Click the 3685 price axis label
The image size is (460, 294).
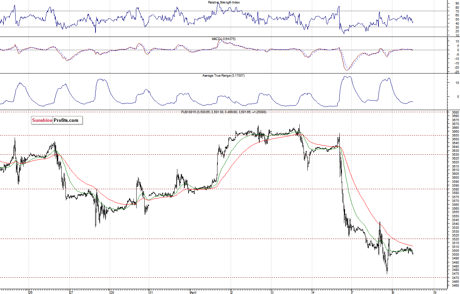coord(455,112)
